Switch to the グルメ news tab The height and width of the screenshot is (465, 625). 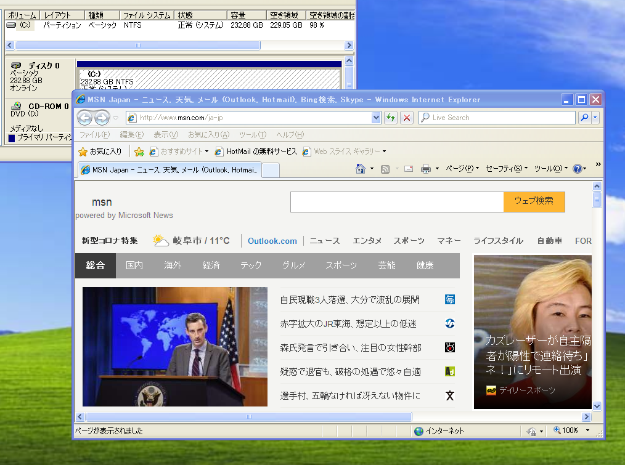tap(293, 265)
